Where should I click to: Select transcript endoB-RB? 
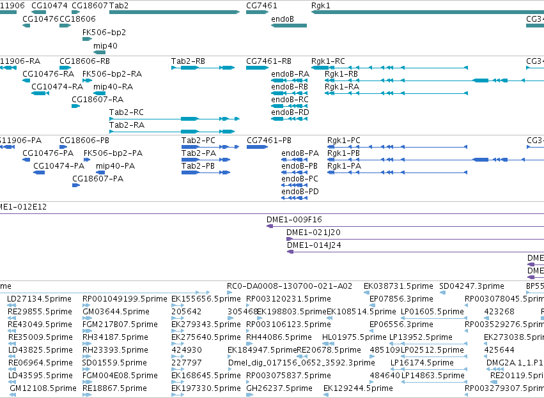[x=289, y=93]
